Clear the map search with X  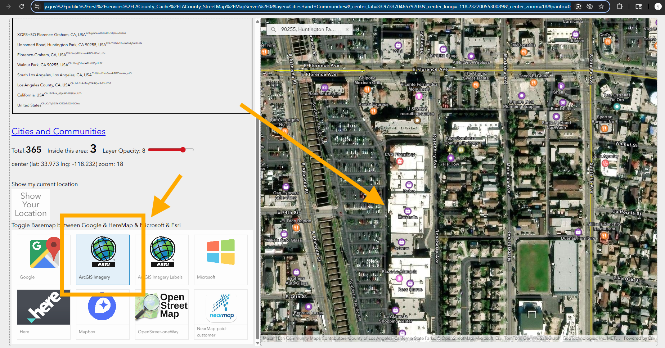347,30
